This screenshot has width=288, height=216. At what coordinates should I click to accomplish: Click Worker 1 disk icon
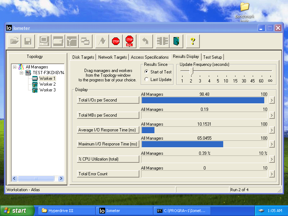pos(35,78)
